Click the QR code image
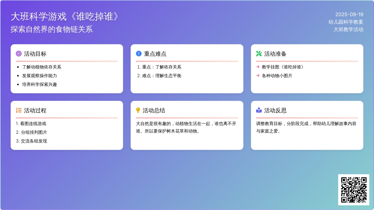 point(353,189)
